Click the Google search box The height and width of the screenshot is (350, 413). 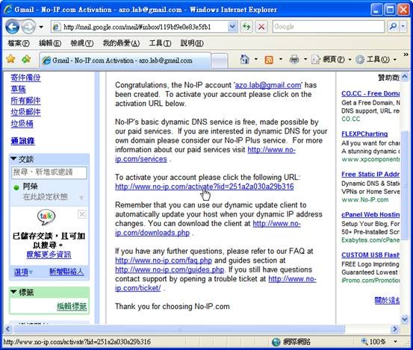coord(328,27)
